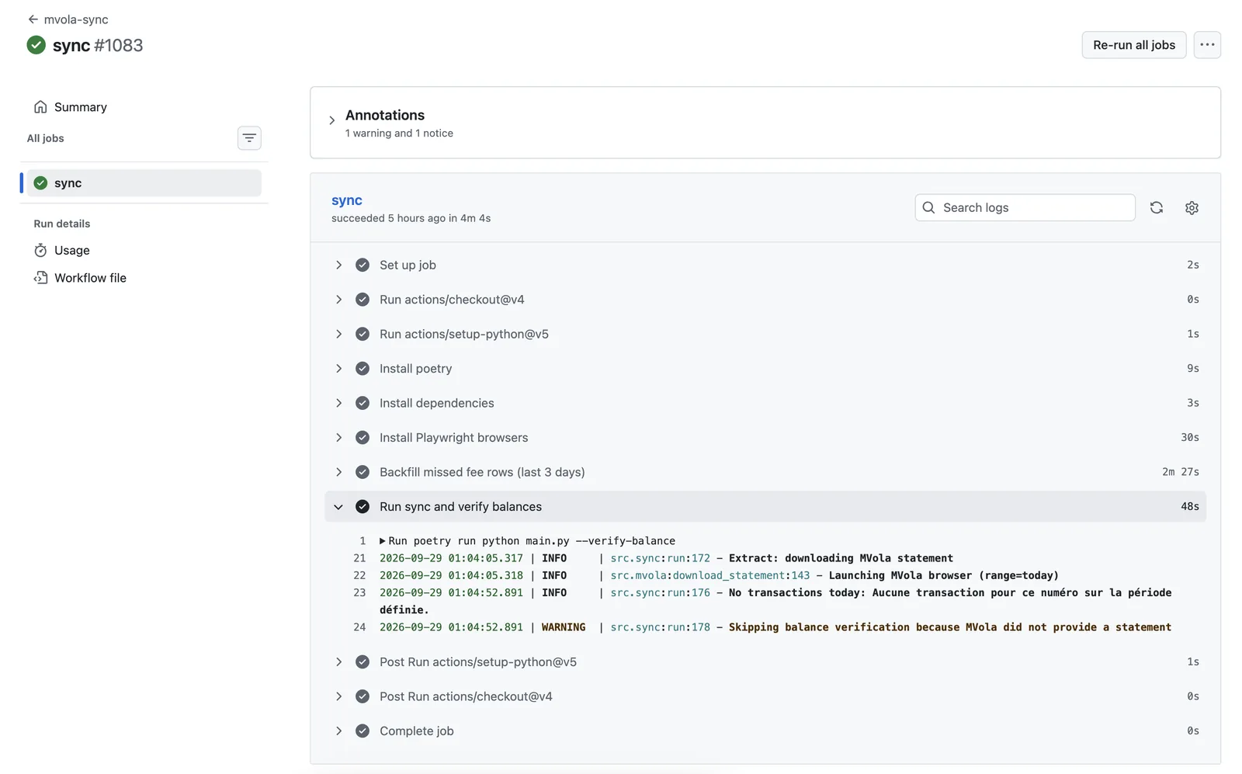The width and height of the screenshot is (1242, 774).
Task: Open the jobs filter button
Action: pyautogui.click(x=249, y=138)
